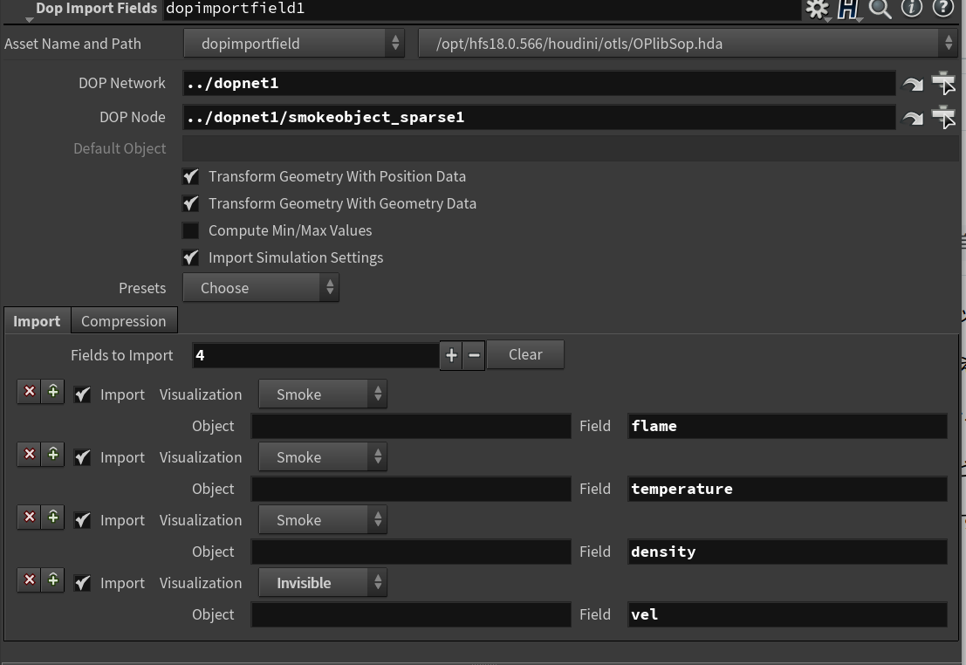This screenshot has width=966, height=665.
Task: Open the node info (i) icon
Action: (x=912, y=8)
